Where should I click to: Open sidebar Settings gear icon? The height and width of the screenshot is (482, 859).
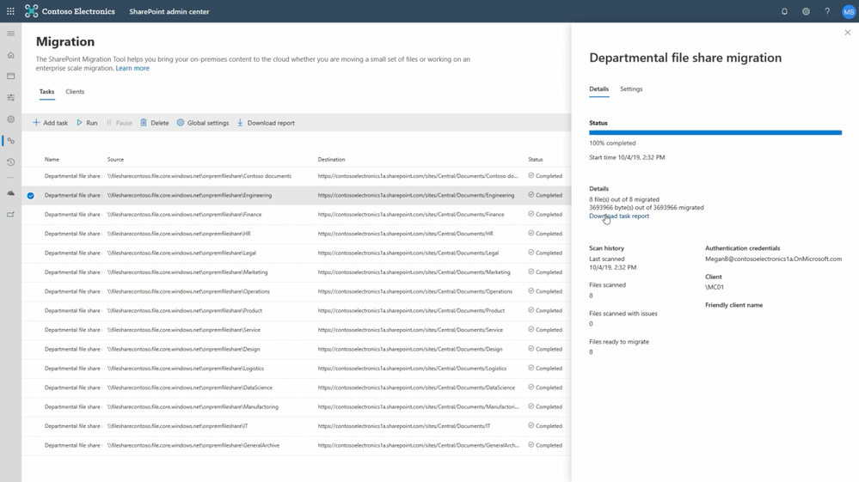pyautogui.click(x=10, y=119)
